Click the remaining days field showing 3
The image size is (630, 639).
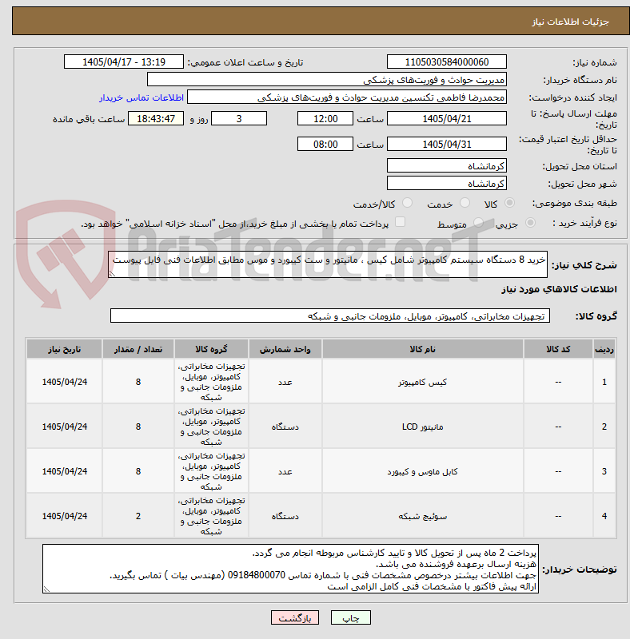click(x=239, y=118)
